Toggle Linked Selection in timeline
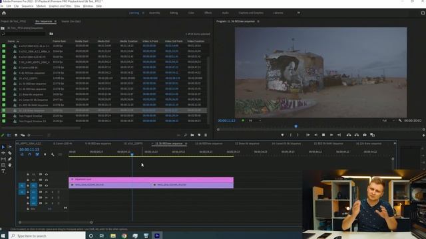426x239 pixels. pos(37,155)
